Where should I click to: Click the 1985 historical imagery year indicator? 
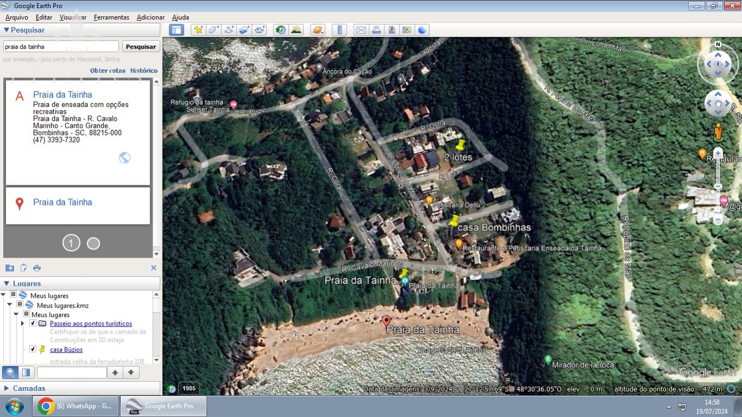(189, 388)
